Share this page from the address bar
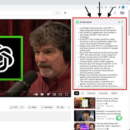The width and height of the screenshot is (130, 130). coord(102,7)
